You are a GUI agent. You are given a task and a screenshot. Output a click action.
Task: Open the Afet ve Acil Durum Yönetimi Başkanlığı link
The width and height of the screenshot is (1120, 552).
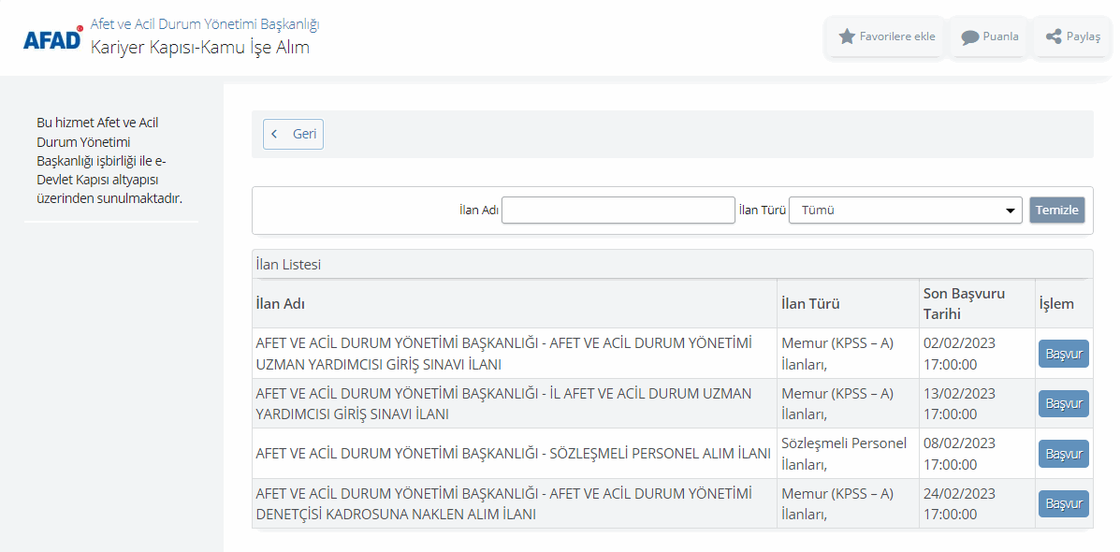(205, 23)
